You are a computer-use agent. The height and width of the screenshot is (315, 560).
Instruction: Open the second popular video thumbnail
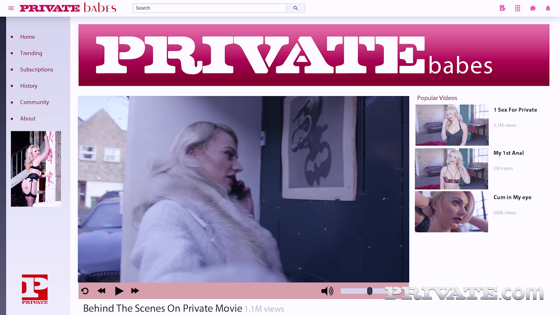pyautogui.click(x=452, y=169)
